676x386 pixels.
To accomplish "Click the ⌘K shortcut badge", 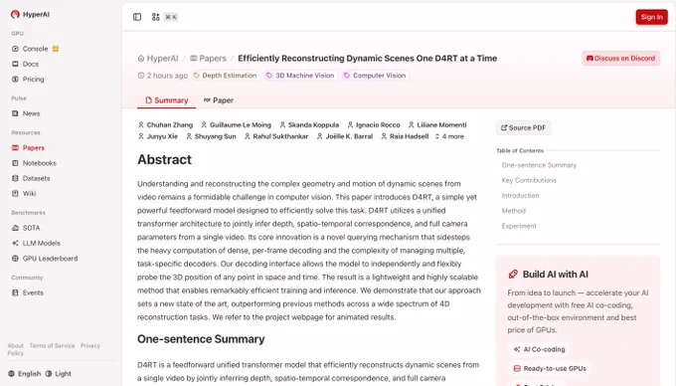I will [171, 17].
